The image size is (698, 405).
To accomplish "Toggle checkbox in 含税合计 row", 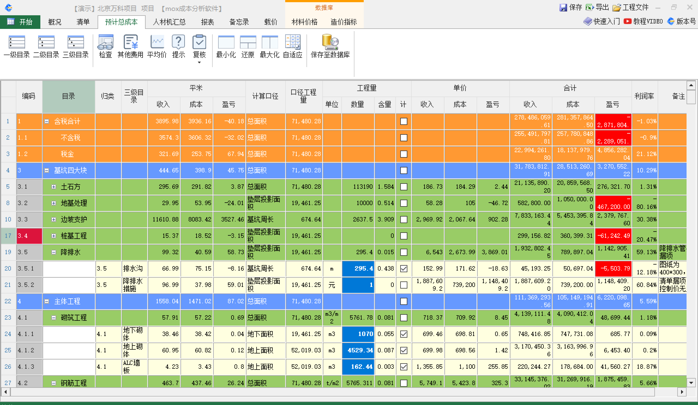I will (404, 121).
